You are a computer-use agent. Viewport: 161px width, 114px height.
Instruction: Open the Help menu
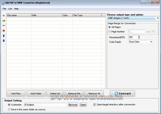[x=16, y=9]
